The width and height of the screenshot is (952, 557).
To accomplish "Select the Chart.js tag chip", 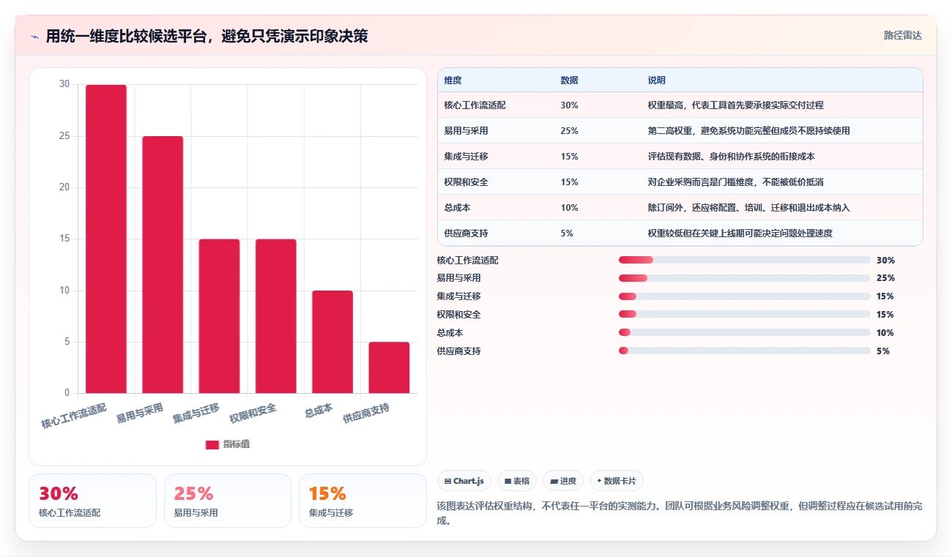I will (x=464, y=481).
